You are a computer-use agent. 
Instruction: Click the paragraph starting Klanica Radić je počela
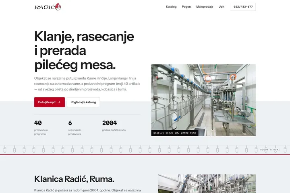pyautogui.click(x=87, y=190)
